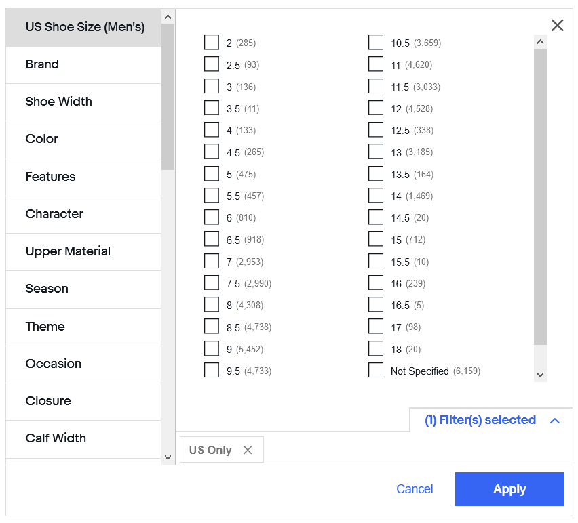
Task: Select the size 12 checkbox
Action: click(376, 108)
